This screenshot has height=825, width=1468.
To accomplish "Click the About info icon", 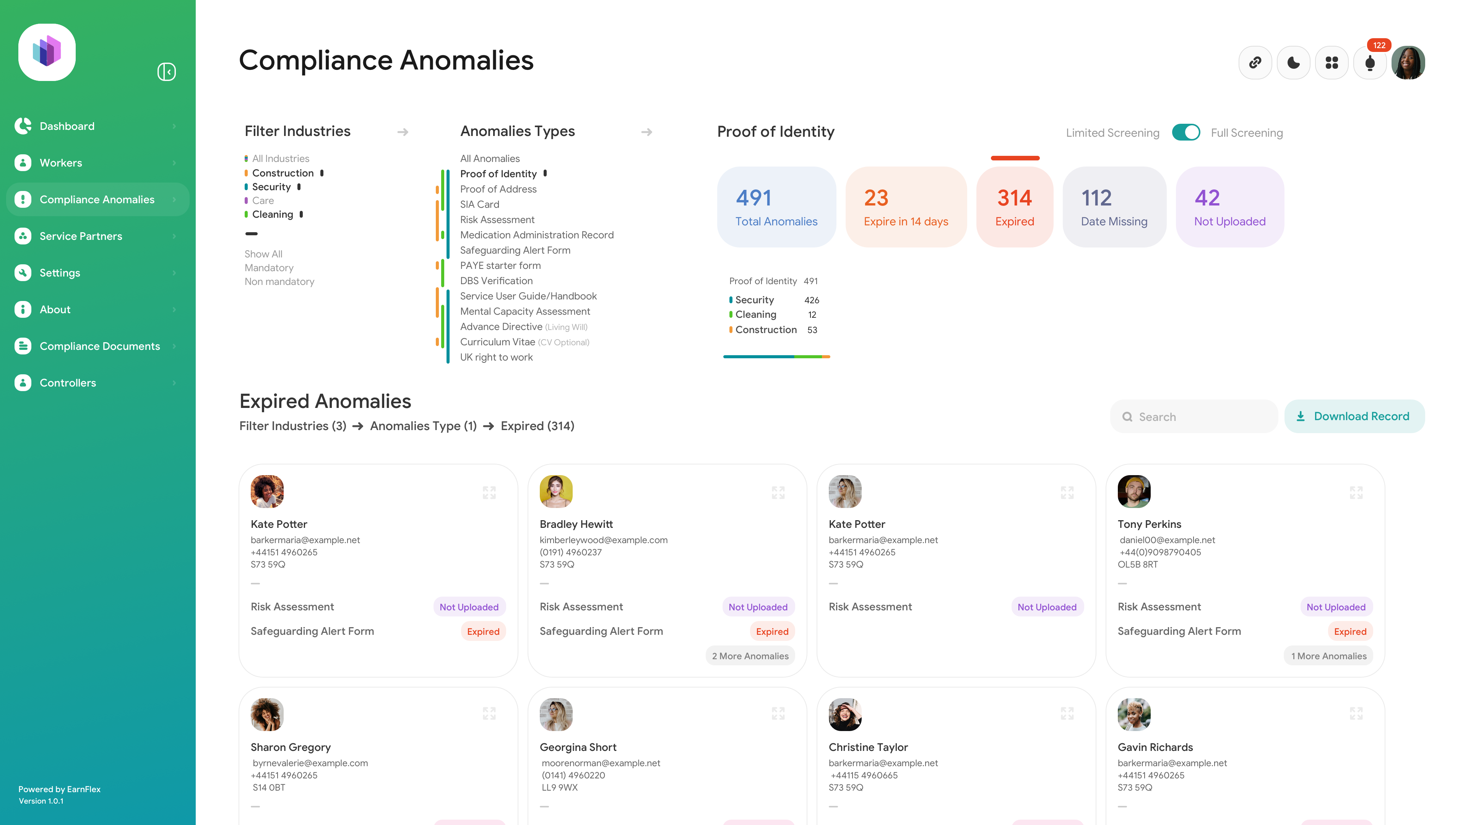I will (x=23, y=309).
